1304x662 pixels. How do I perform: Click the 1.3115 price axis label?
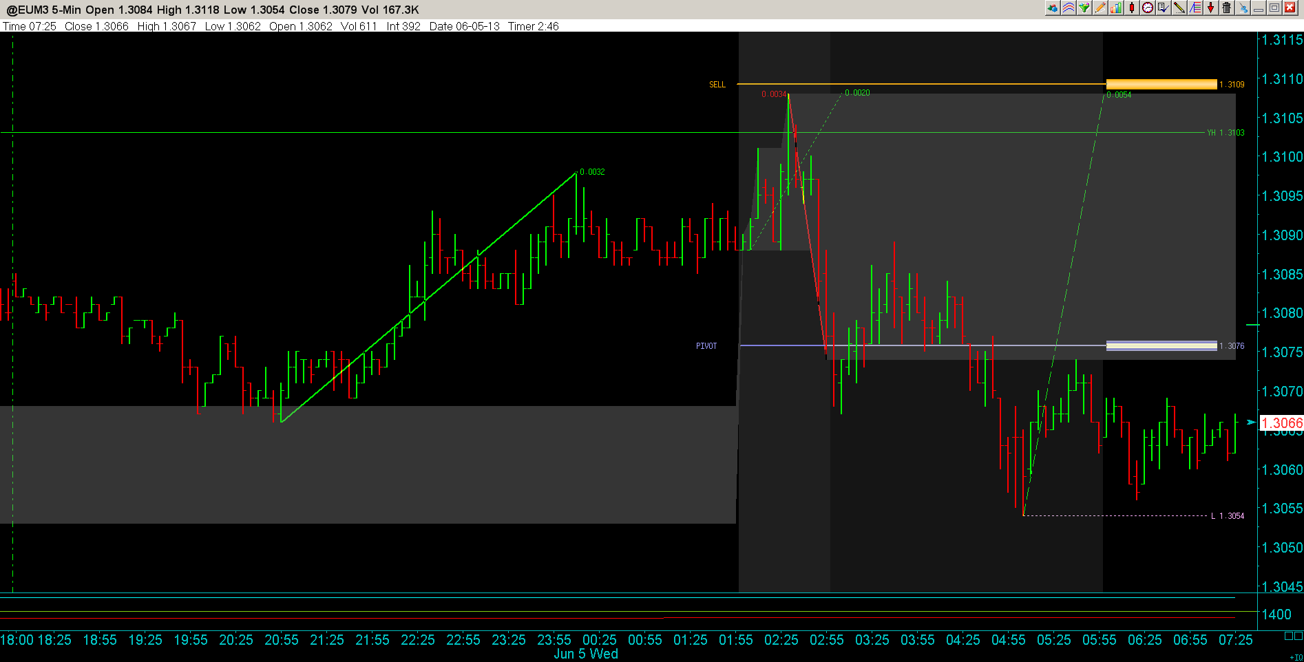click(x=1282, y=40)
